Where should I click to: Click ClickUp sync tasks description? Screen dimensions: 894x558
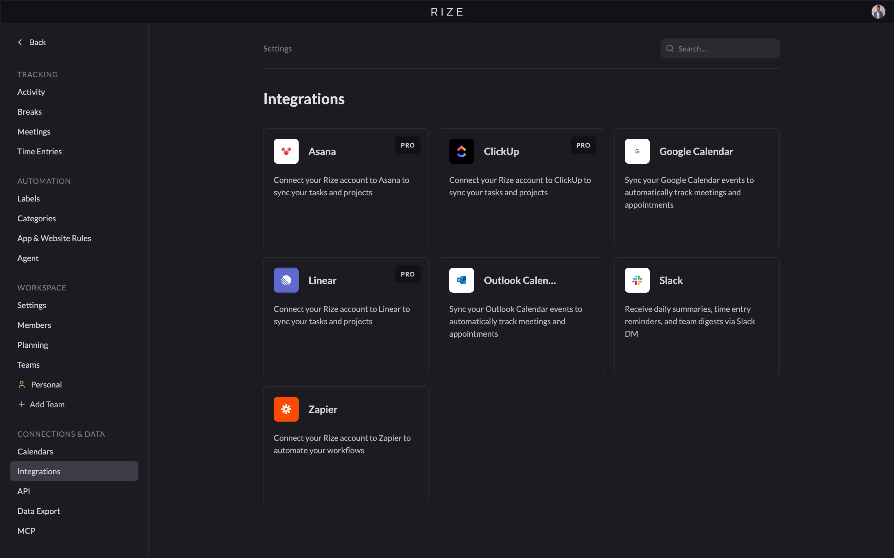click(520, 186)
